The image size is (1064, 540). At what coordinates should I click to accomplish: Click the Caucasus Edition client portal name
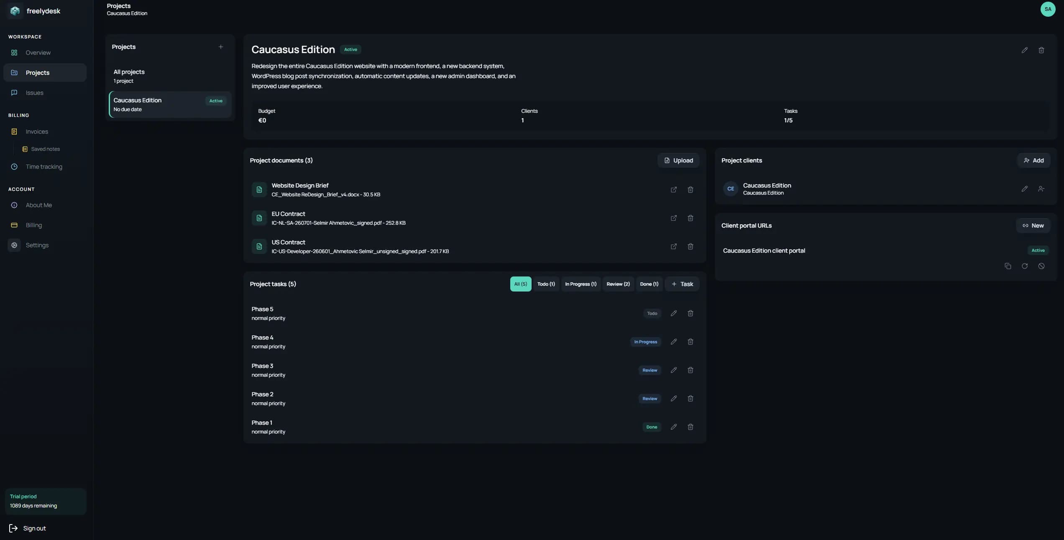[x=764, y=251]
